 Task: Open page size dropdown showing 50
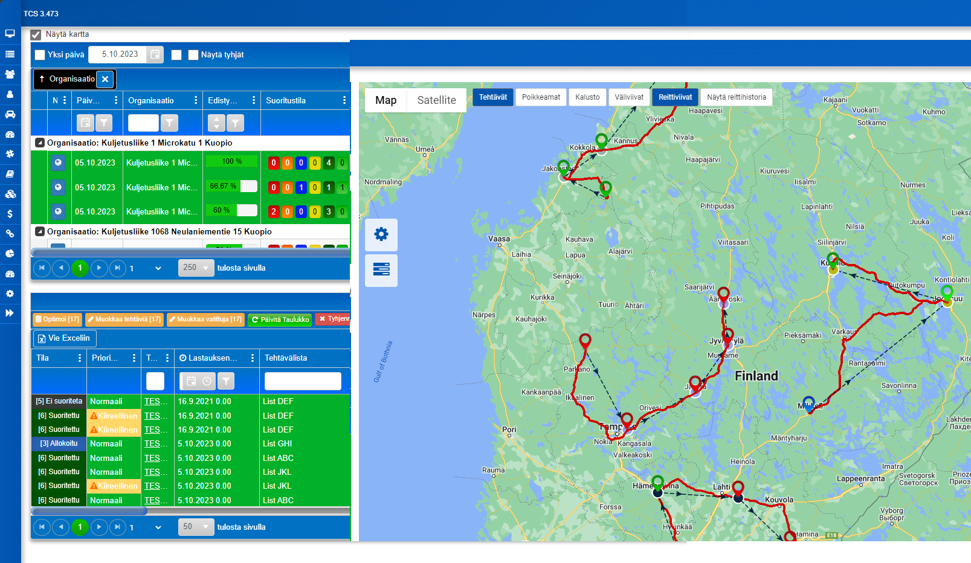click(196, 527)
